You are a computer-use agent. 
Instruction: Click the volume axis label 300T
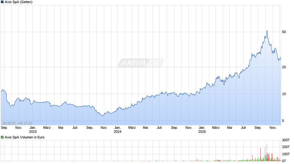(x=286, y=140)
